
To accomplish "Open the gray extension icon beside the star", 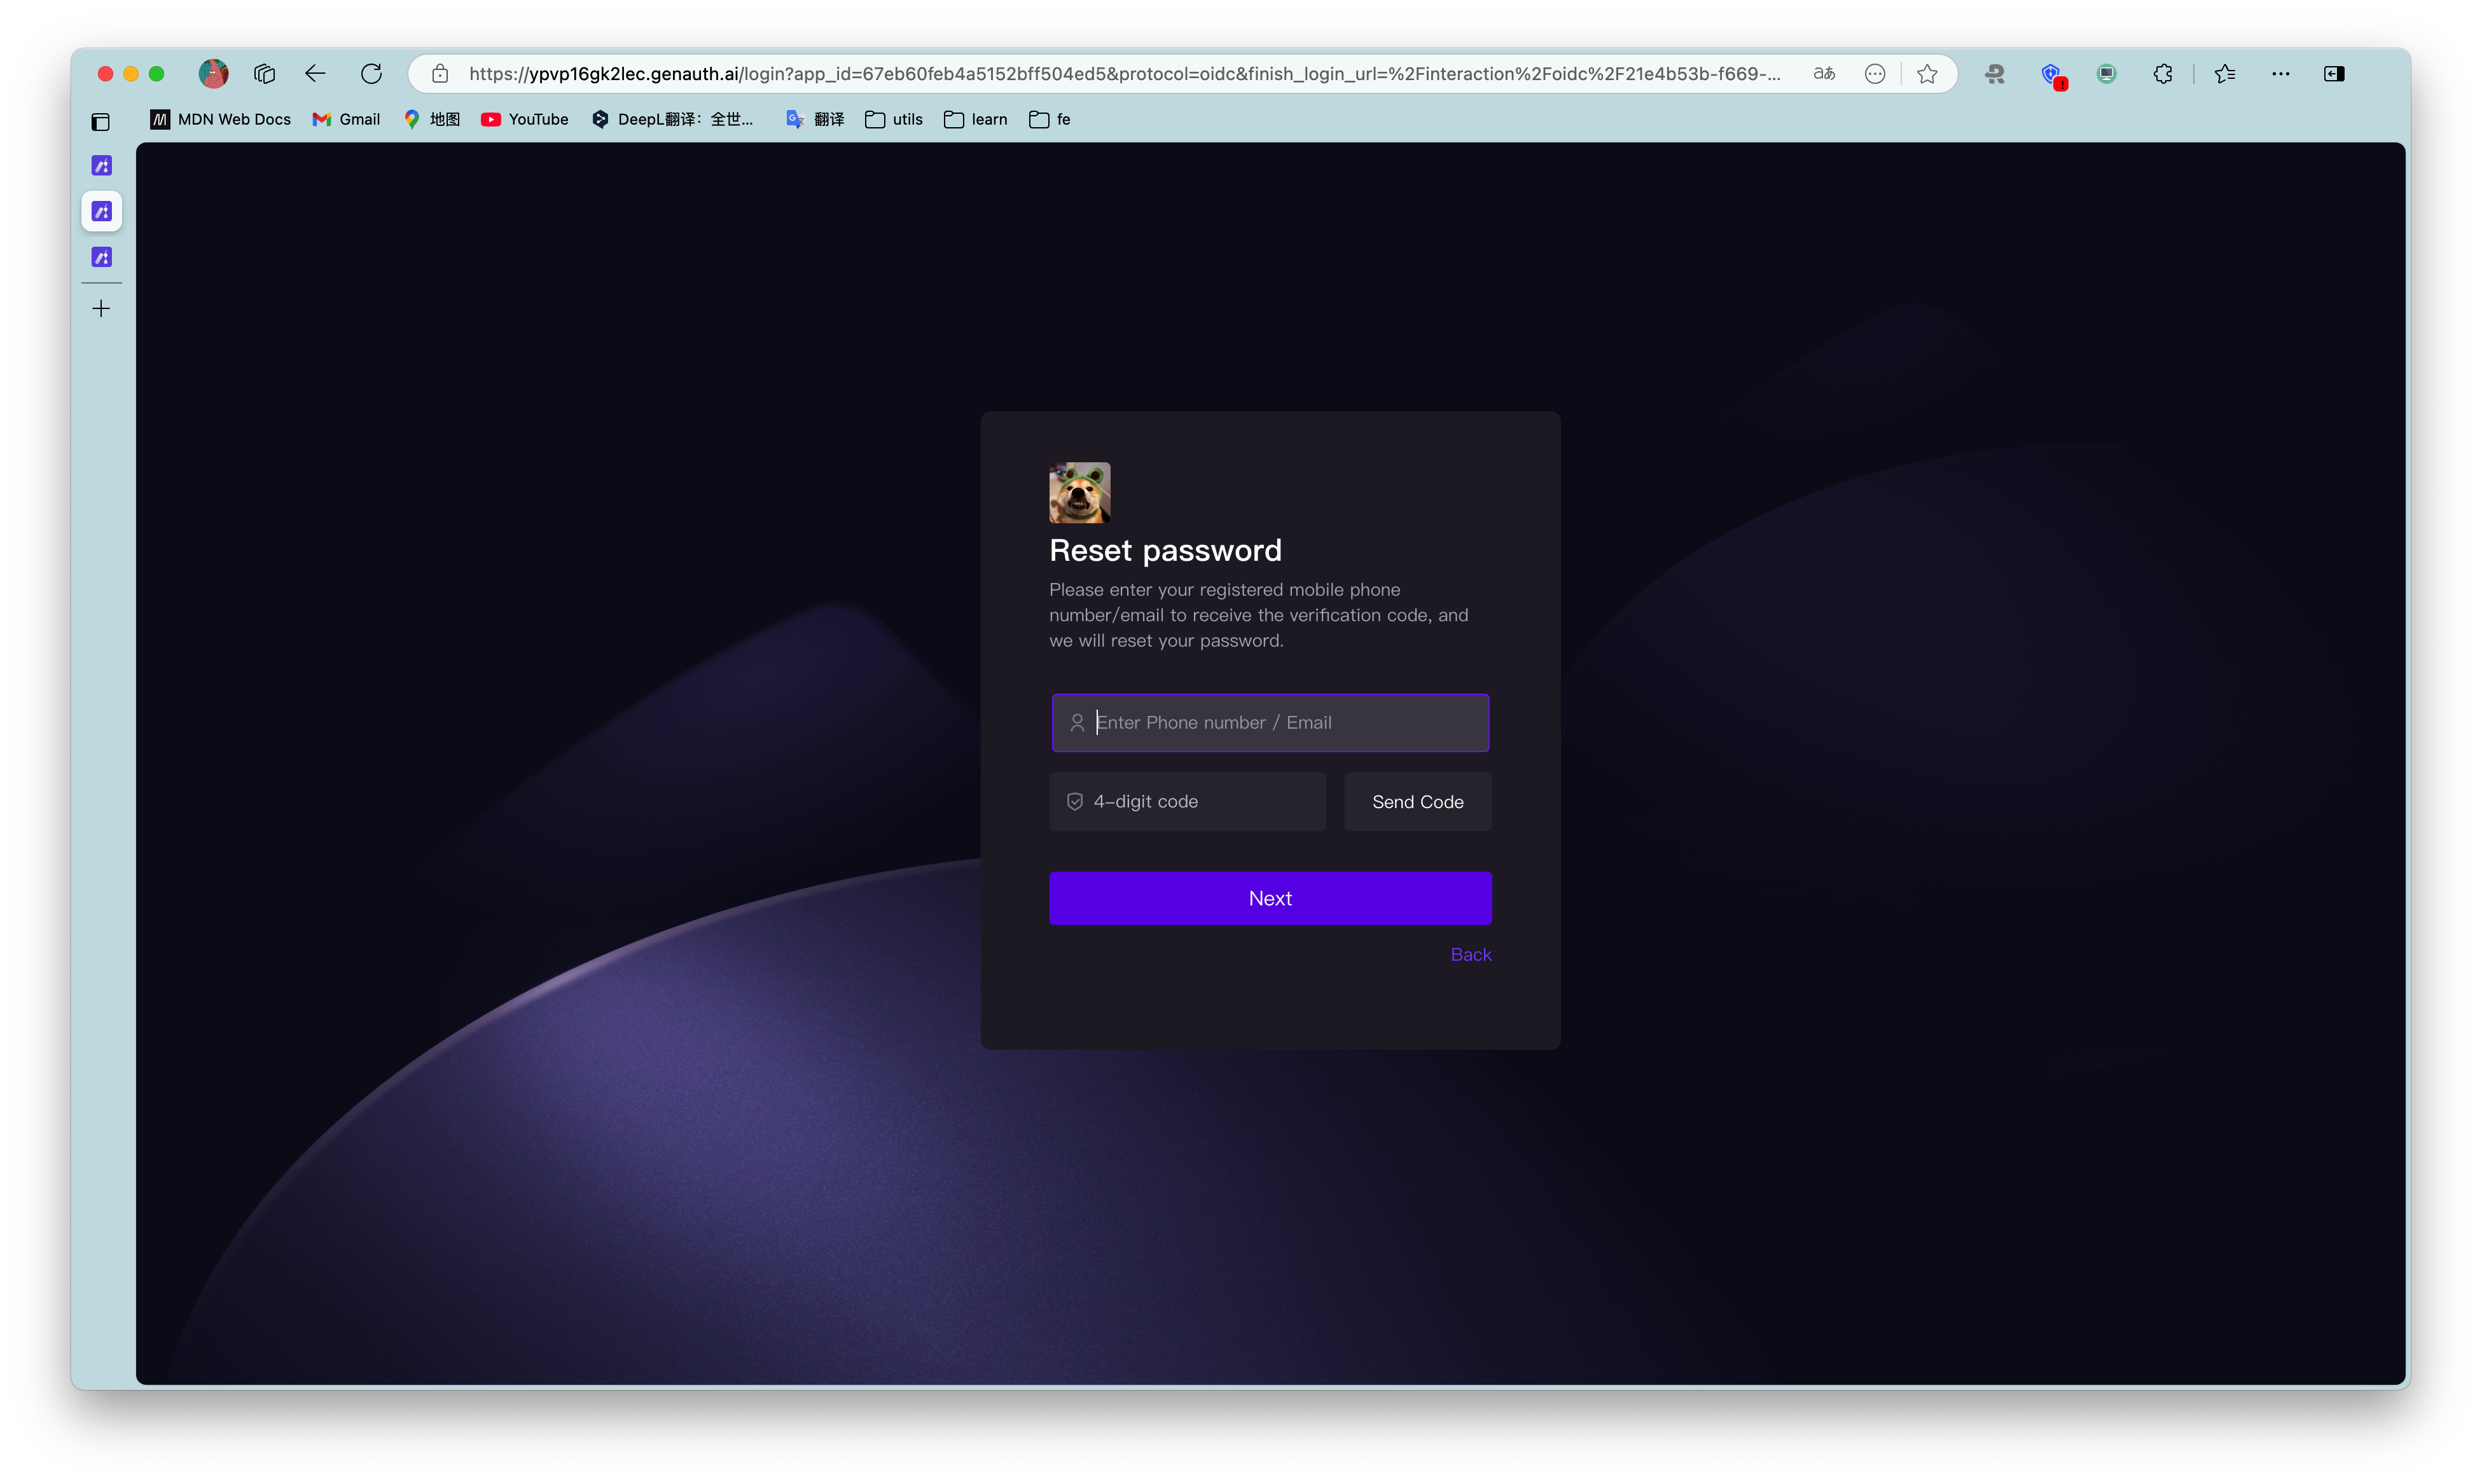I will pyautogui.click(x=1995, y=73).
